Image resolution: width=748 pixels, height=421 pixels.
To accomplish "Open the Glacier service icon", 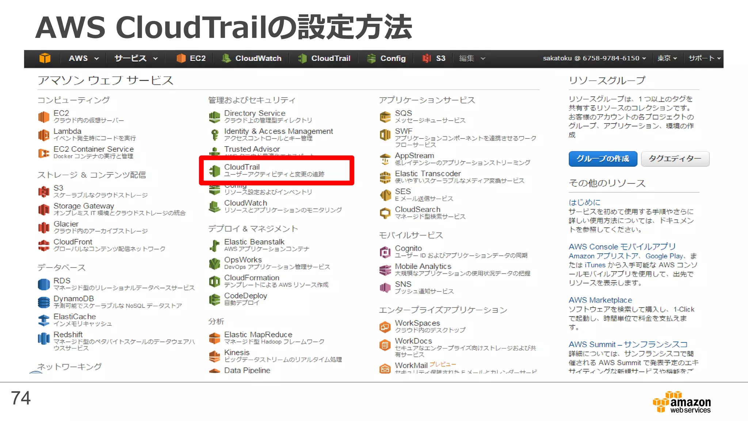I will pyautogui.click(x=44, y=227).
